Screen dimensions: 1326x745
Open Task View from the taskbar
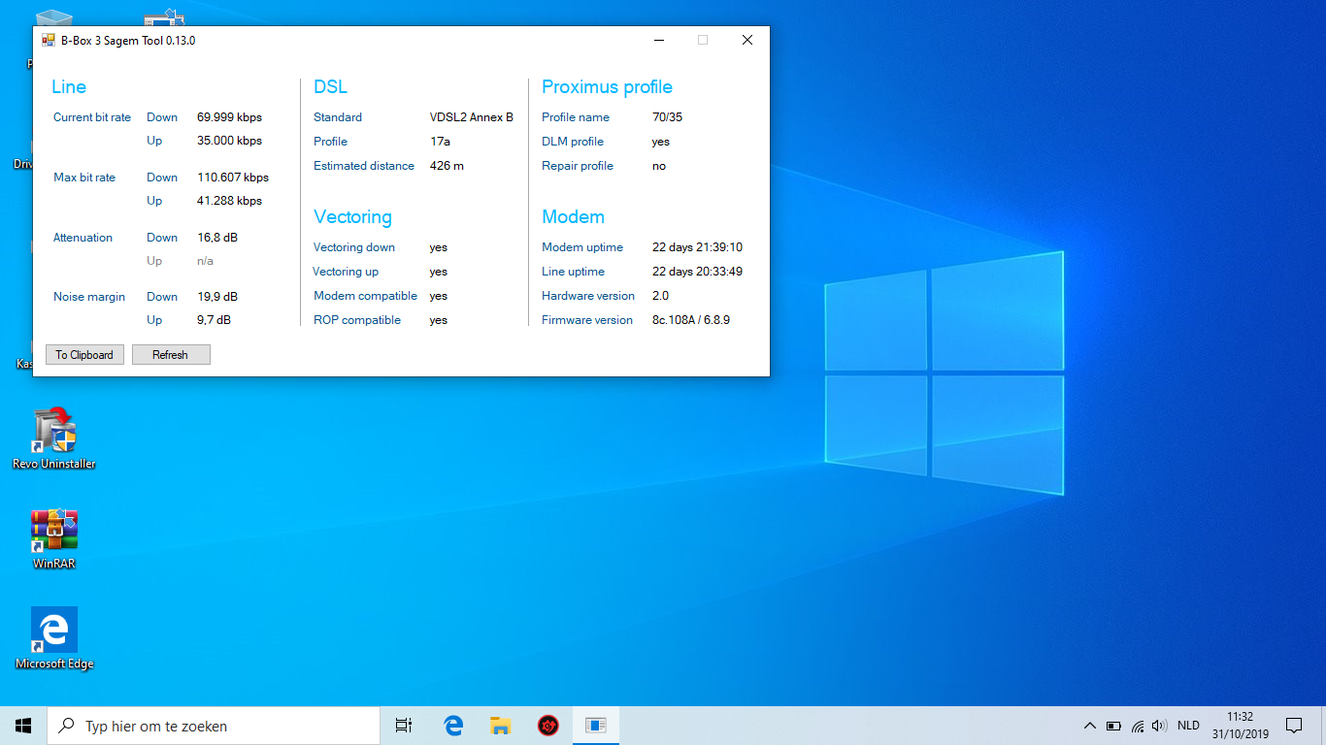click(x=404, y=726)
